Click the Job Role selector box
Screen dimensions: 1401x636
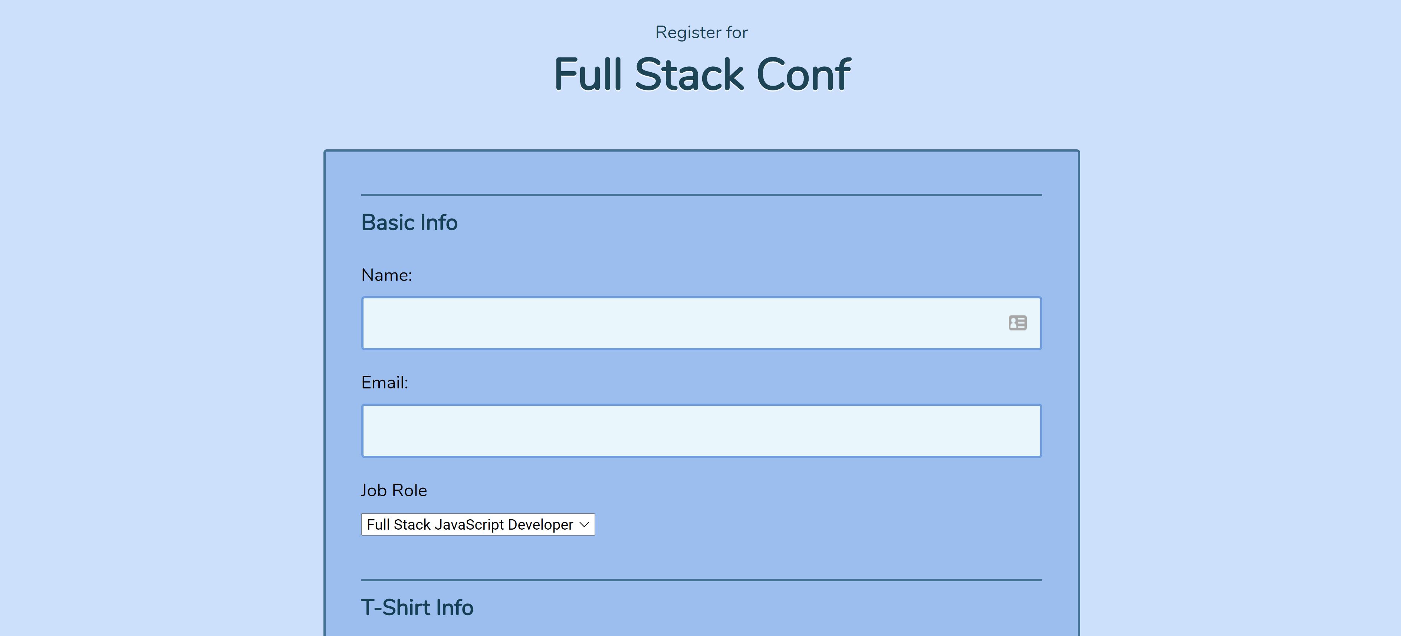pos(477,524)
